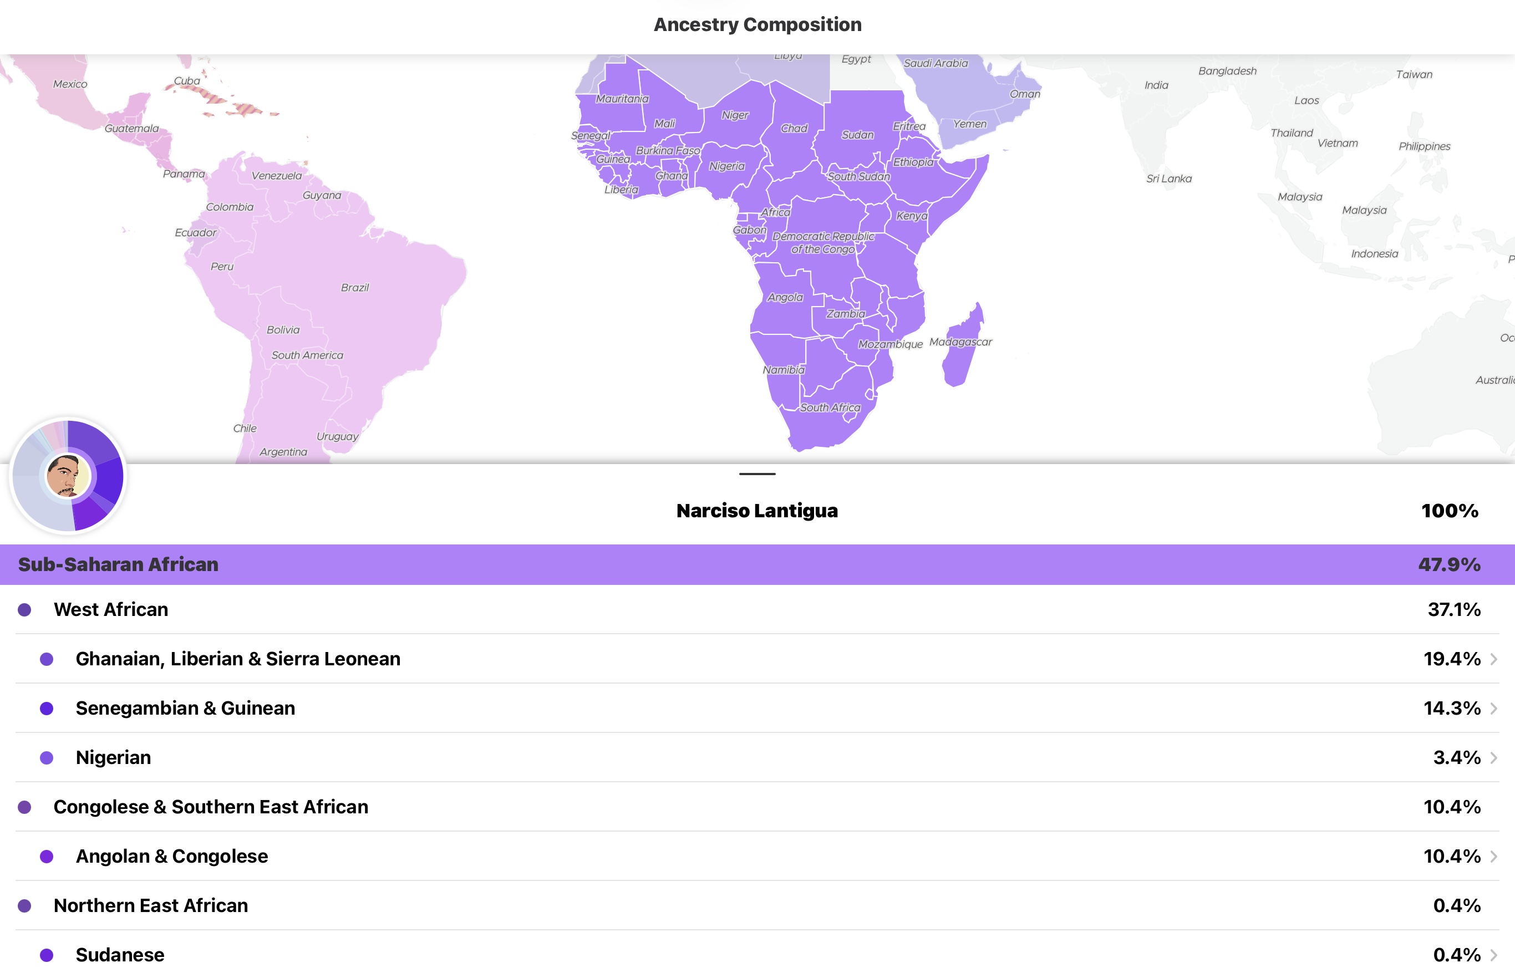Viewport: 1515px width, 978px height.
Task: Click the ancestry donut chart profile avatar
Action: pyautogui.click(x=68, y=476)
